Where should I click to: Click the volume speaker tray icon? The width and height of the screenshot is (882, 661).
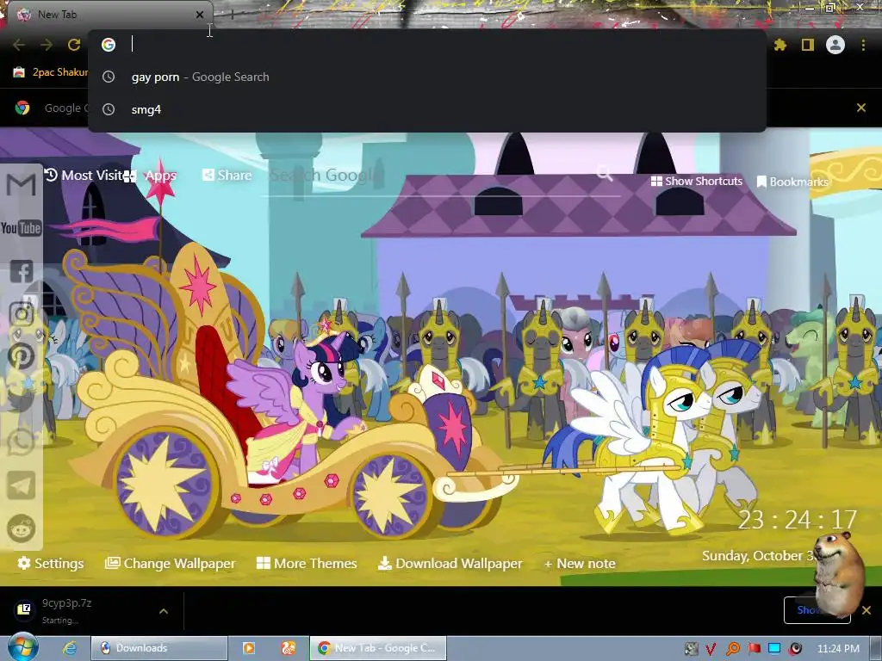(x=795, y=649)
